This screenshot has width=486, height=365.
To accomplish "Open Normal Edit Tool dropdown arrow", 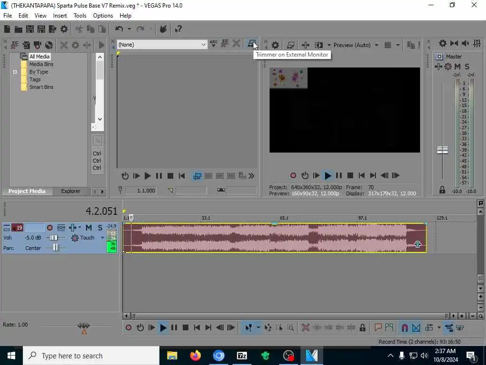I will pos(258,328).
